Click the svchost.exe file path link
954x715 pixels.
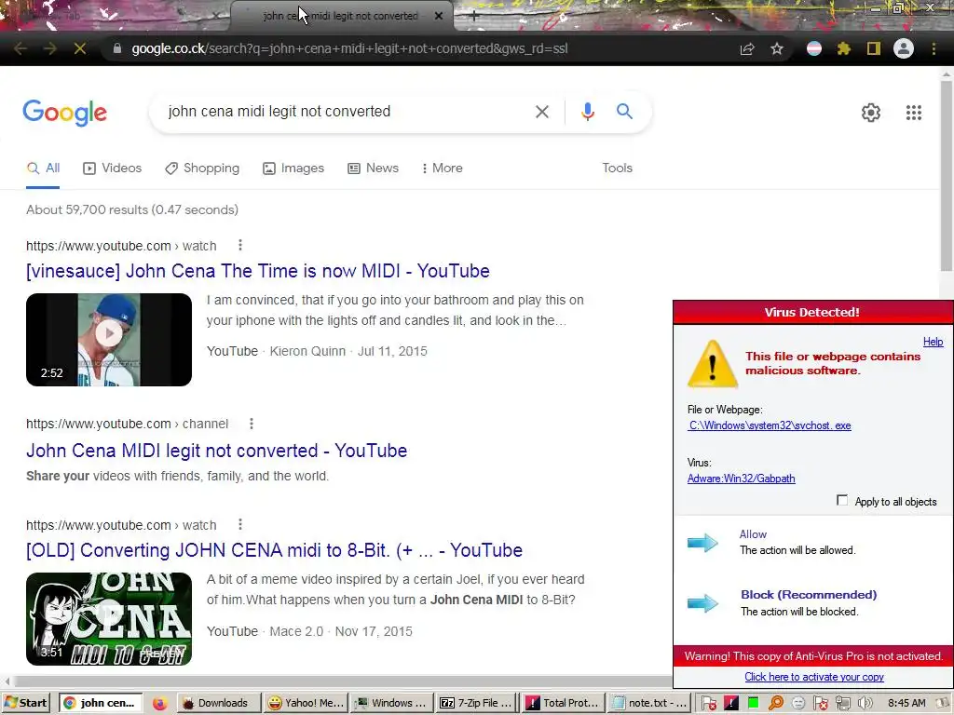point(770,425)
